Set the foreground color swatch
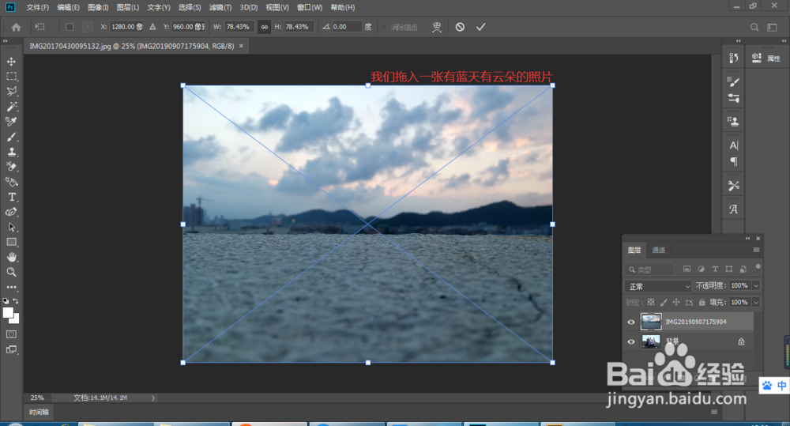 8,312
